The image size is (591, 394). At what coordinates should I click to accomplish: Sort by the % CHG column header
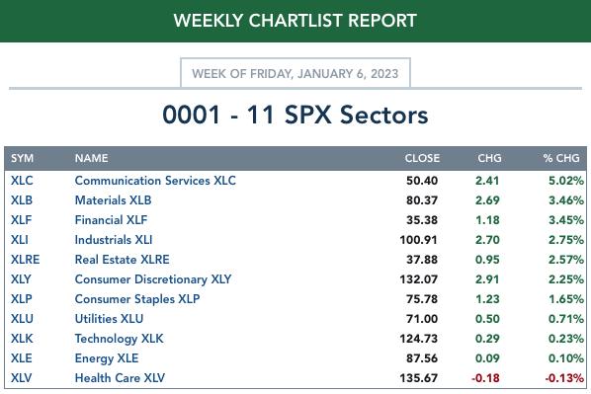pos(561,158)
